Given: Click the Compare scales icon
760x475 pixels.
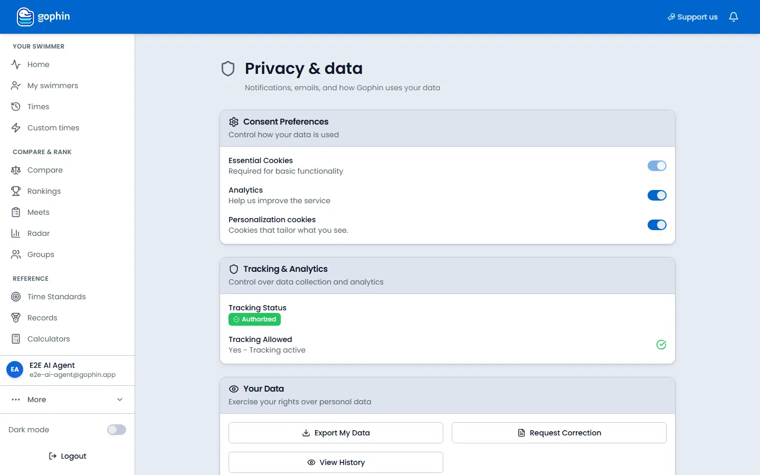Looking at the screenshot, I should point(16,170).
